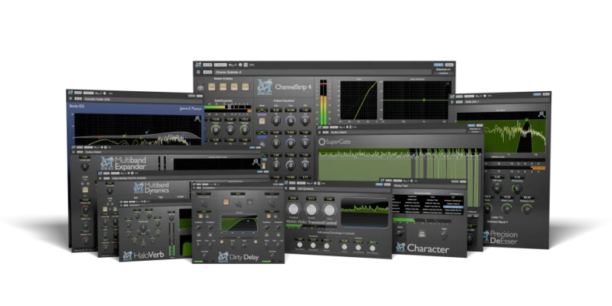This screenshot has width=612, height=306.
Task: Click the Release knob in Precision DeEsser
Action: pyautogui.click(x=526, y=208)
